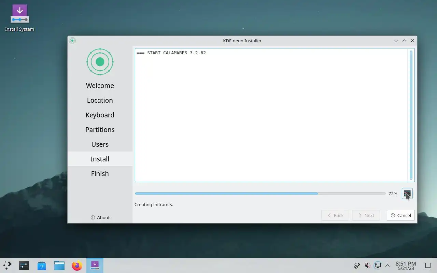Minimize the KDE neon Installer window
The width and height of the screenshot is (437, 273).
click(396, 41)
